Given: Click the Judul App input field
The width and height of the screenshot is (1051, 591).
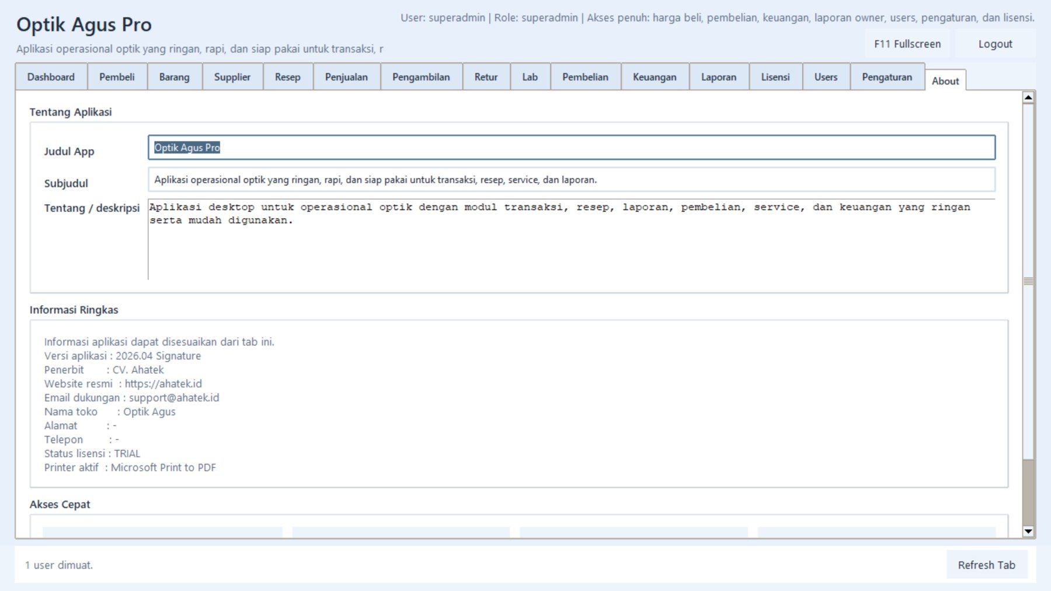Looking at the screenshot, I should 571,148.
